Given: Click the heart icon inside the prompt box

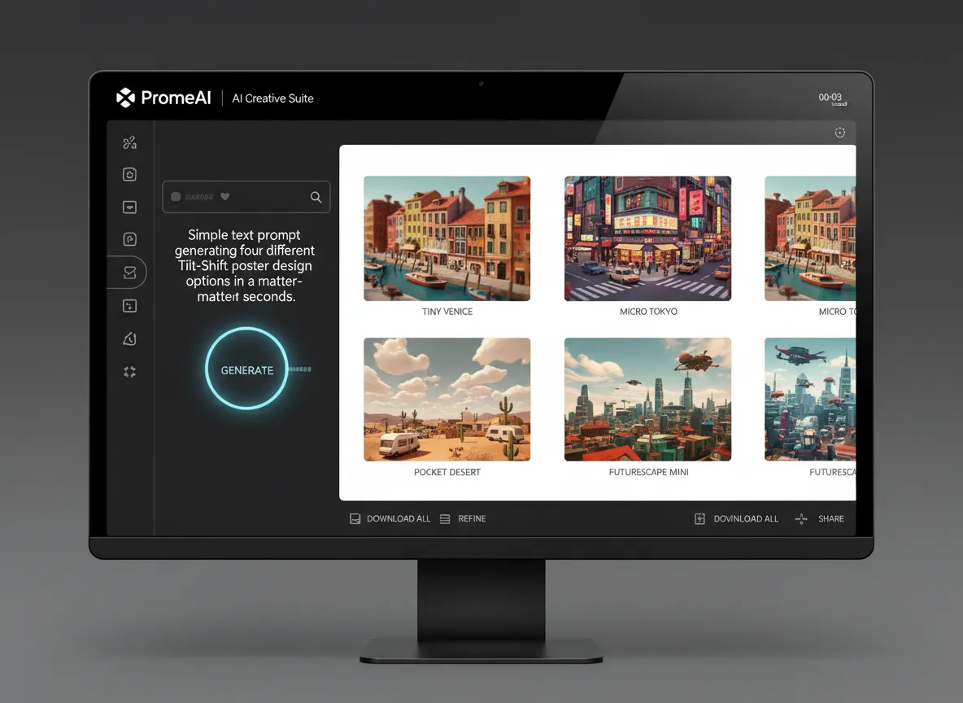Looking at the screenshot, I should 225,197.
